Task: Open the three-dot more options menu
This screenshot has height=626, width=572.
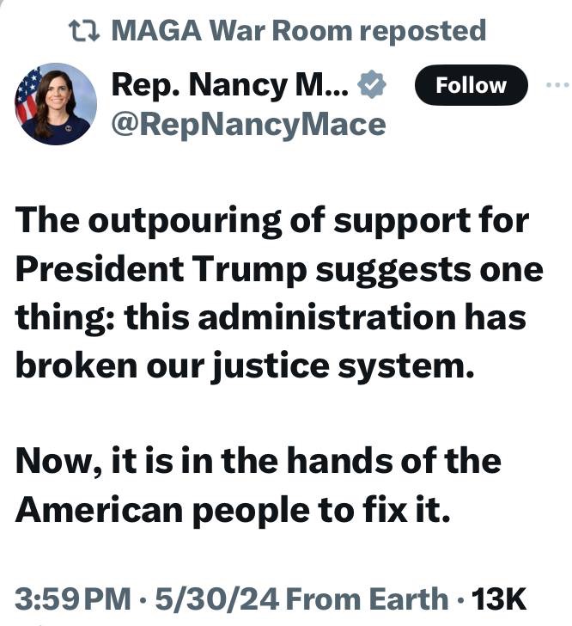Action: click(557, 85)
